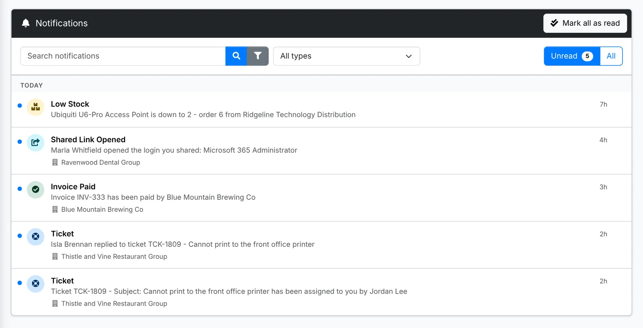Open the Invoice Paid title
This screenshot has height=328, width=643.
[73, 187]
